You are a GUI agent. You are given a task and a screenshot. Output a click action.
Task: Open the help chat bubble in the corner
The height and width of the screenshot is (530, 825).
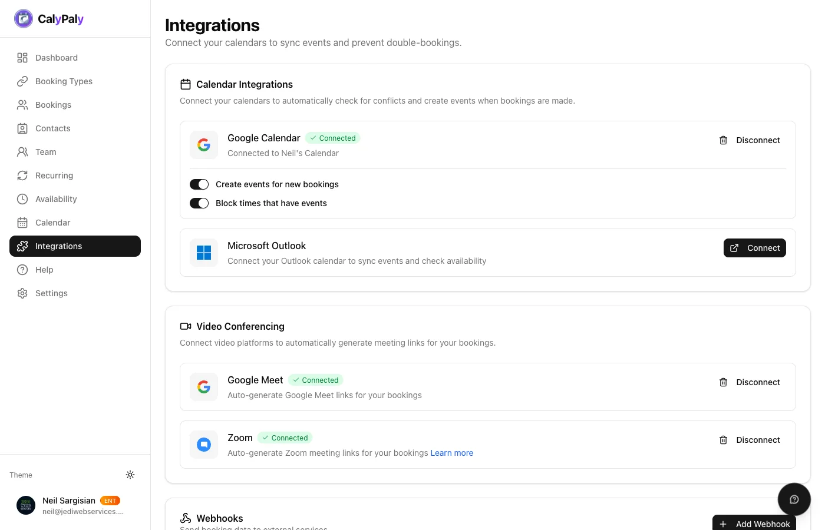click(794, 499)
